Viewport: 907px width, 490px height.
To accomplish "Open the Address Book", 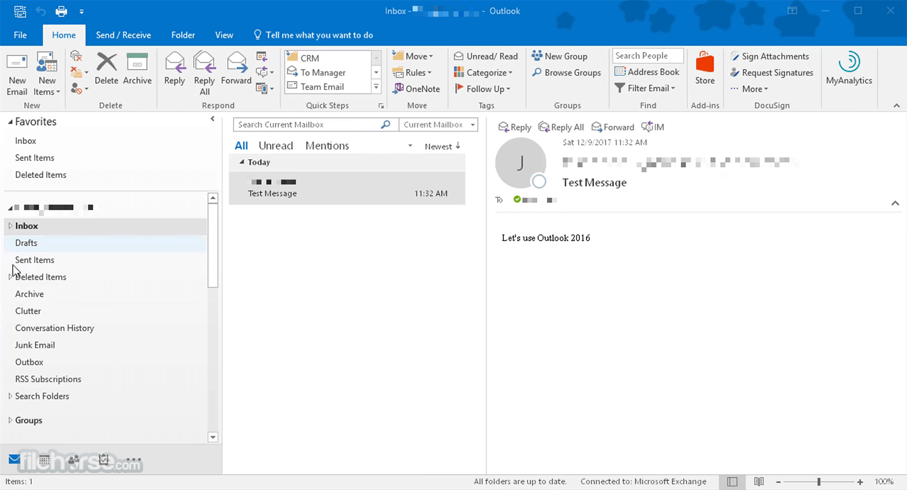I will pyautogui.click(x=647, y=72).
